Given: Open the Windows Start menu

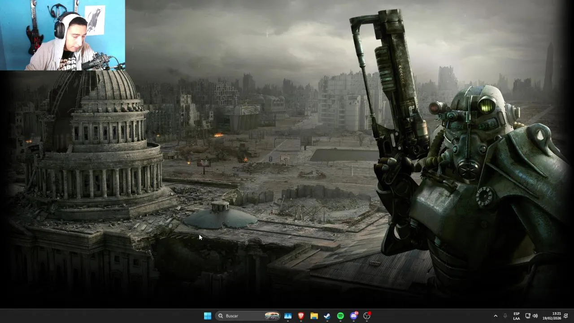Looking at the screenshot, I should 208,316.
